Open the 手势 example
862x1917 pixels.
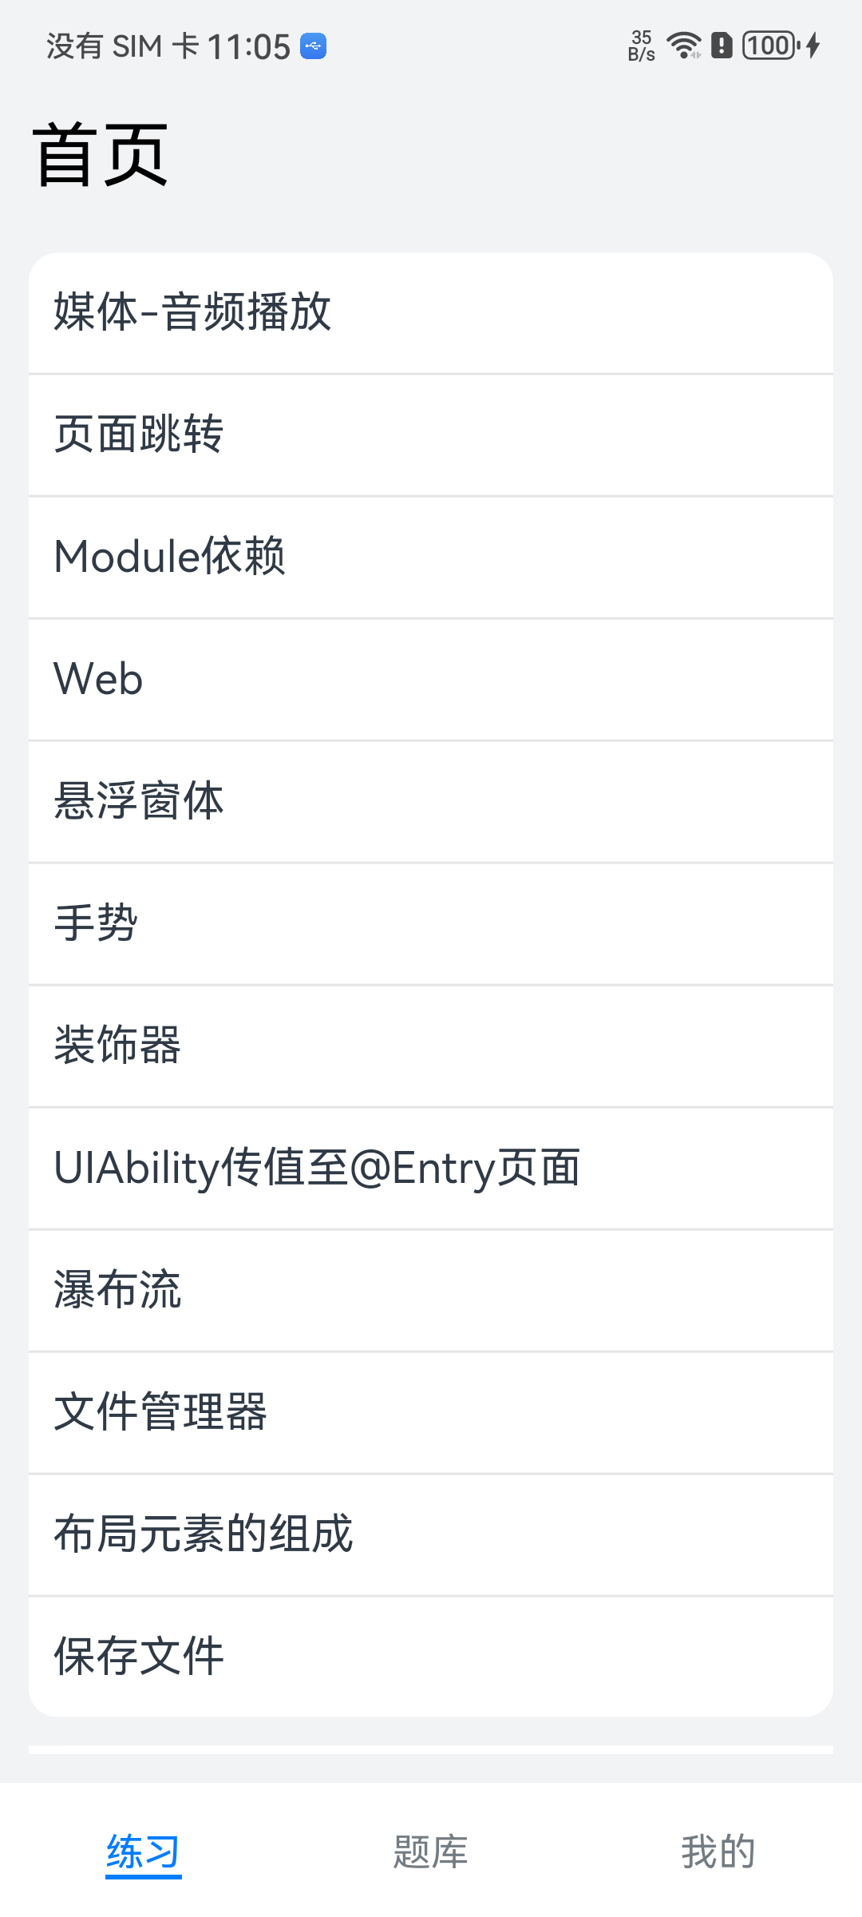(431, 924)
